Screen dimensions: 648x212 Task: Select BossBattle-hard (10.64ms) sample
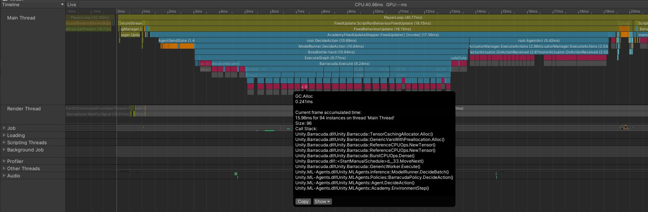[x=331, y=52]
